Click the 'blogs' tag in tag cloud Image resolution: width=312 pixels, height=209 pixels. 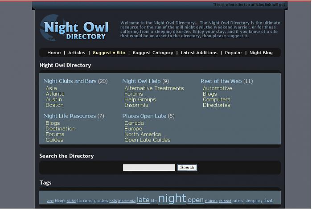coord(60,201)
